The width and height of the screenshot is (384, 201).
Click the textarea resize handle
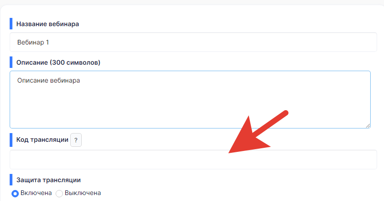[x=368, y=125]
